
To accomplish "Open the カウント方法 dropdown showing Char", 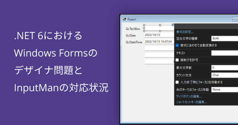I will pyautogui.click(x=224, y=75).
